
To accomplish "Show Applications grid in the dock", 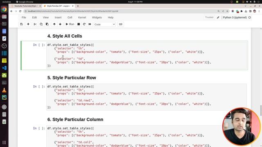I will pyautogui.click(x=4, y=143).
